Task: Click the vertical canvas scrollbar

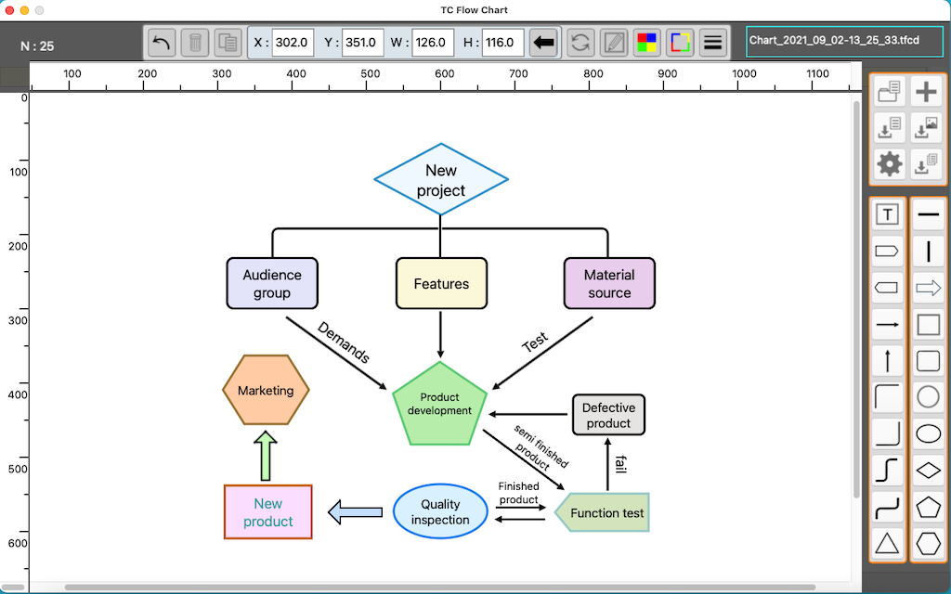Action: [x=856, y=297]
